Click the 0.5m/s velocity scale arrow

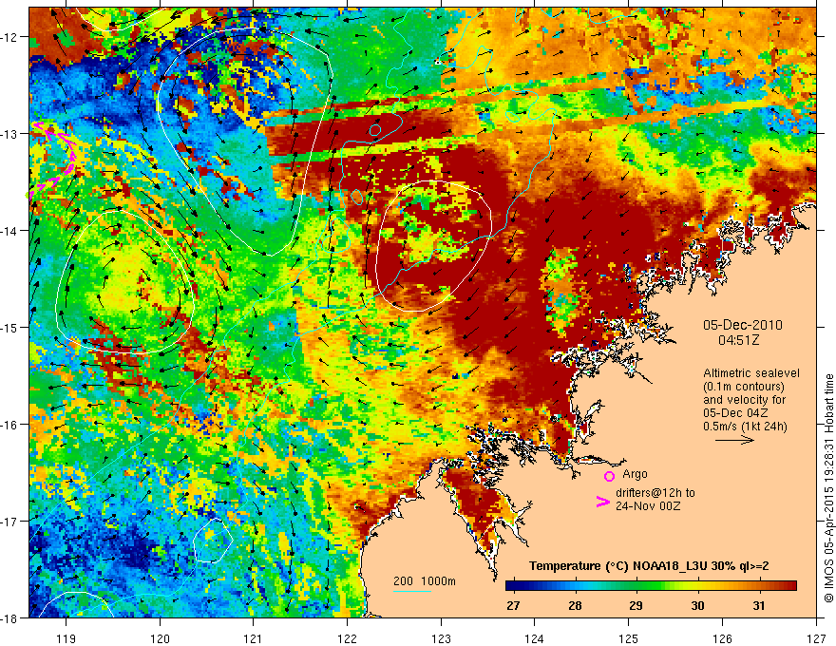coord(734,440)
